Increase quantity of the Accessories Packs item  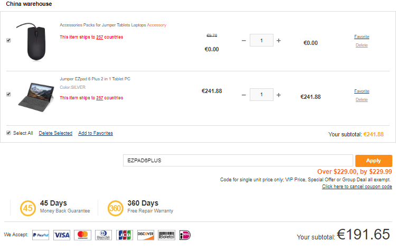pos(279,41)
